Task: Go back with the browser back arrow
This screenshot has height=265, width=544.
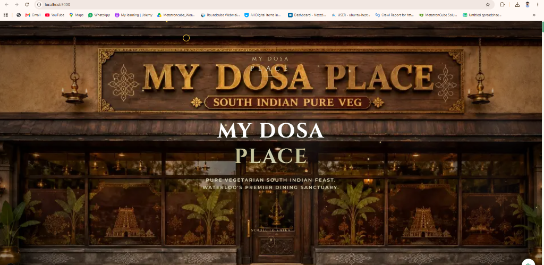Action: [6, 4]
